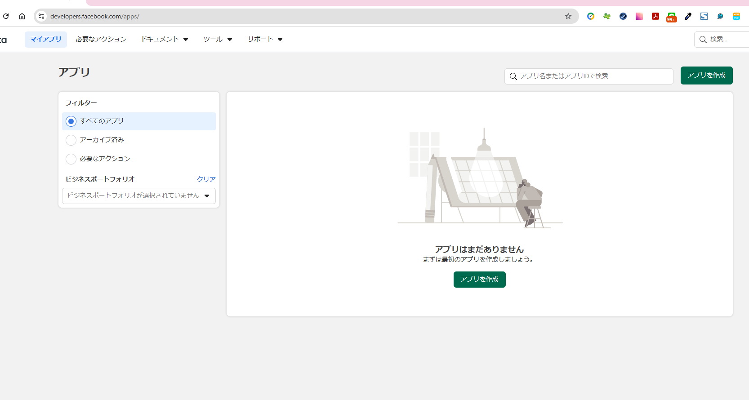Viewport: 749px width, 400px height.
Task: Click the アプリ page title
Action: [x=74, y=72]
